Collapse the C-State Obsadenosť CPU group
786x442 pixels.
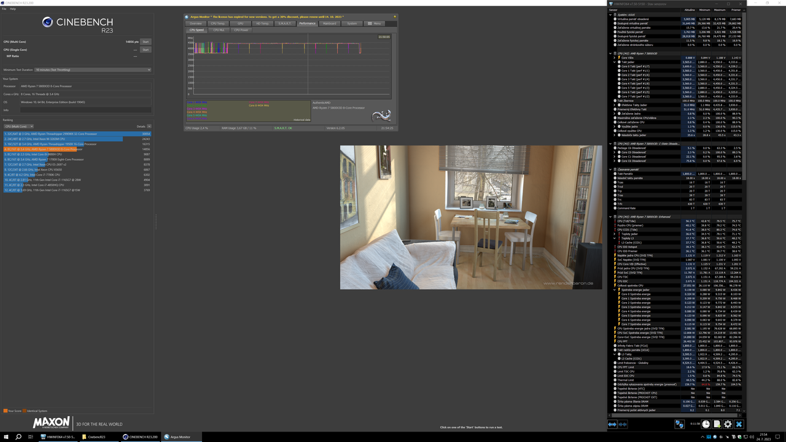tap(610, 144)
